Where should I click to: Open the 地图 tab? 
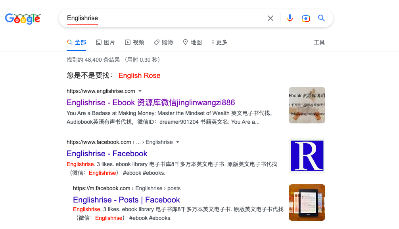pos(192,42)
